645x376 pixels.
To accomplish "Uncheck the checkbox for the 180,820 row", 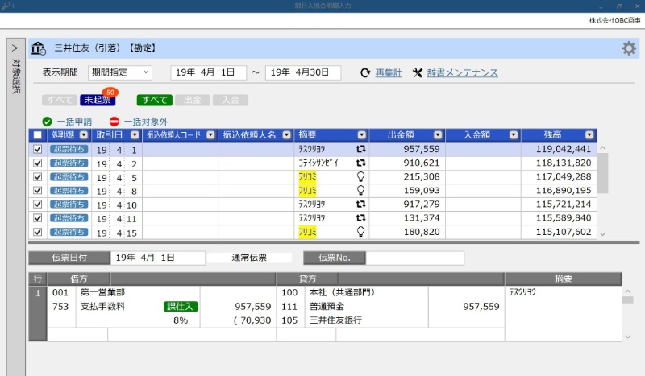I will 37,232.
